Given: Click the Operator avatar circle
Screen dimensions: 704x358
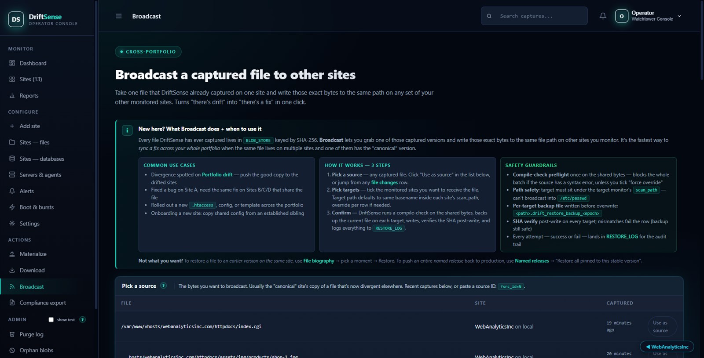Looking at the screenshot, I should [622, 16].
